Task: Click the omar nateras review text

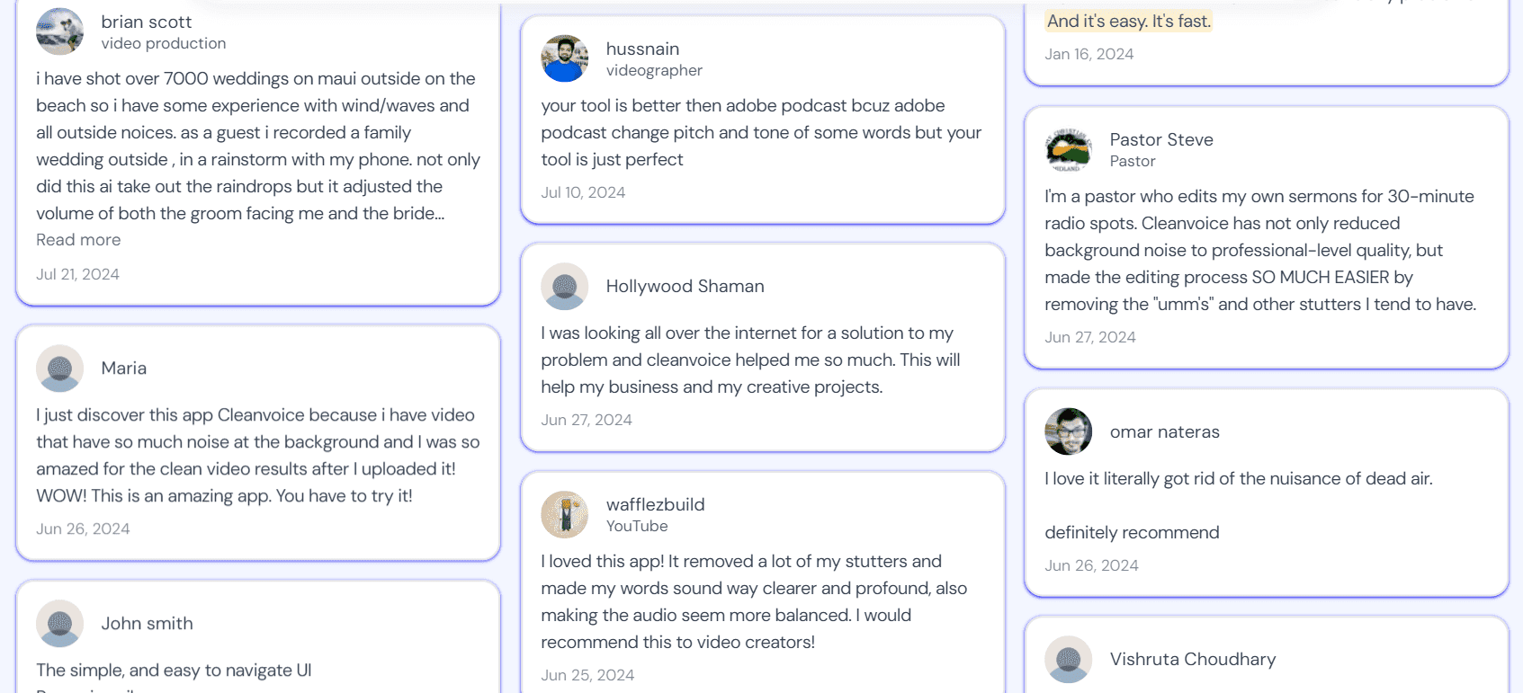Action: tap(1238, 505)
